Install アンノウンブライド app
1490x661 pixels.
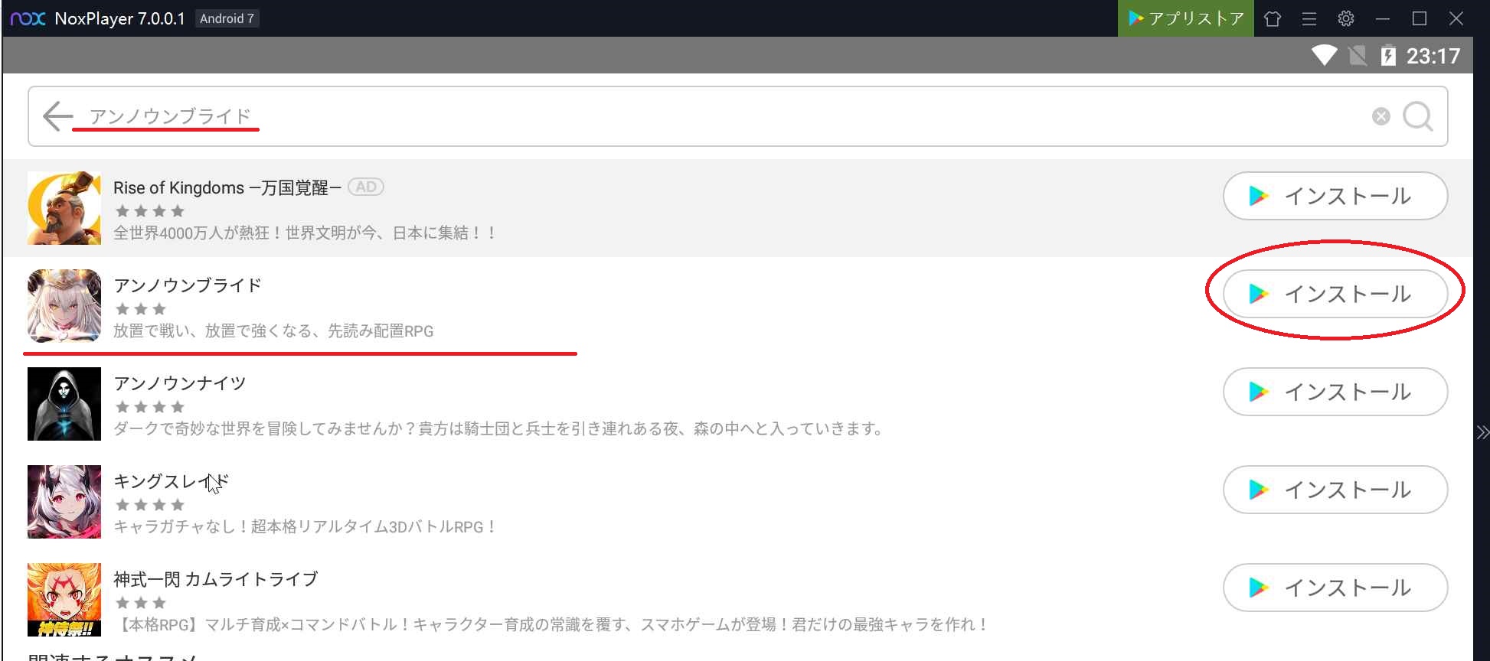(x=1335, y=294)
